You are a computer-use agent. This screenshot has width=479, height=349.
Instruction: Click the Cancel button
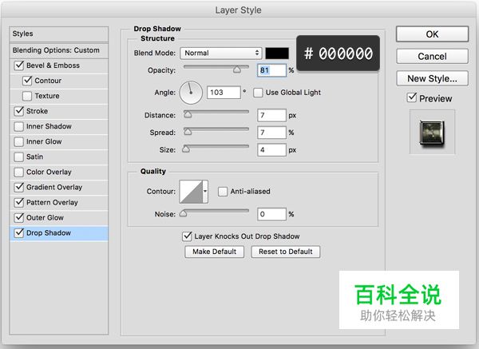432,56
